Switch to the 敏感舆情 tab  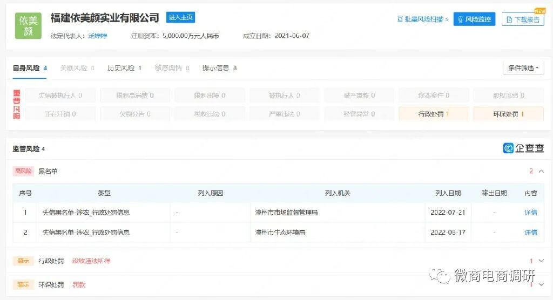pos(172,68)
